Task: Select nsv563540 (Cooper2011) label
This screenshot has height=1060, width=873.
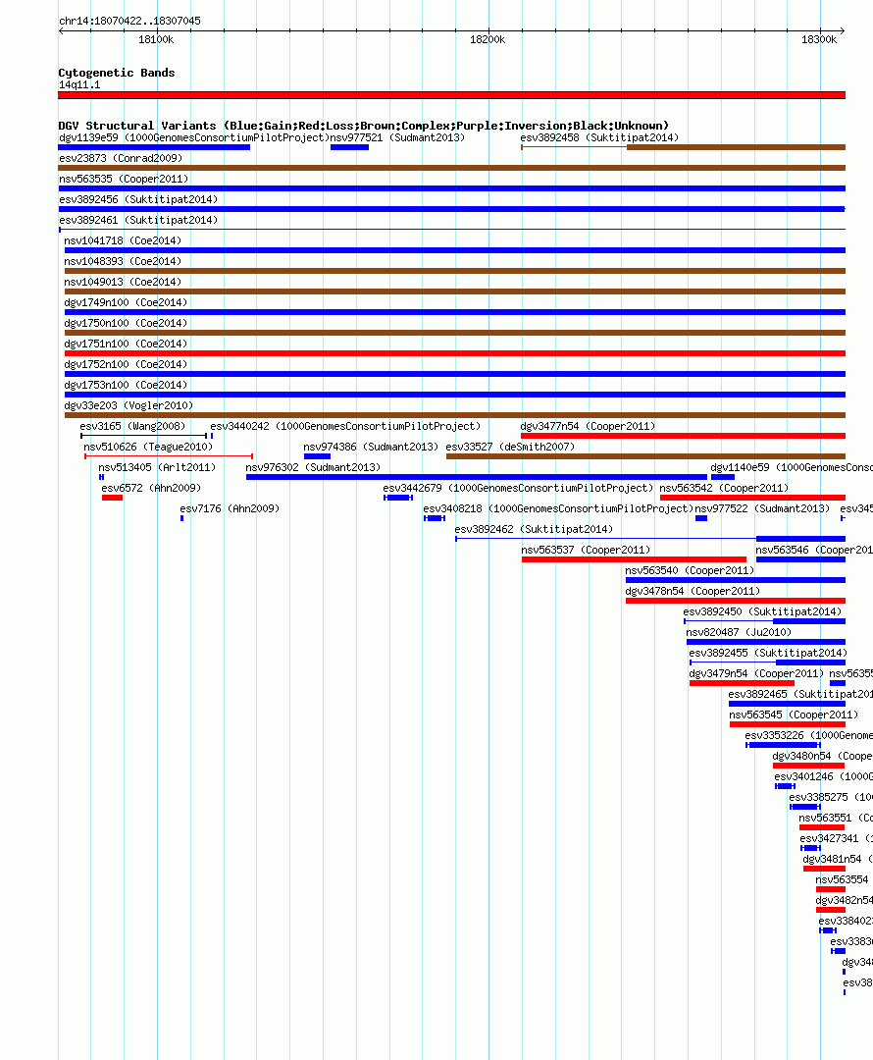Action: pyautogui.click(x=690, y=570)
